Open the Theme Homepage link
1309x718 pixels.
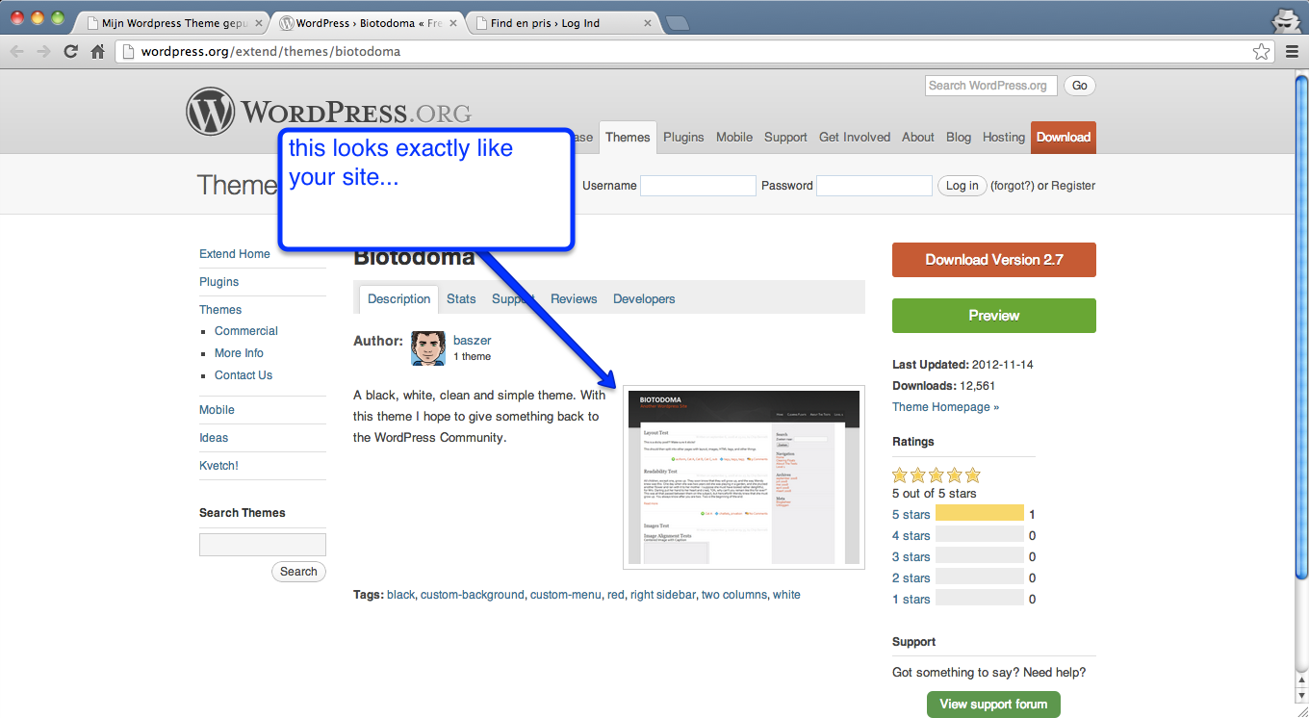point(945,407)
